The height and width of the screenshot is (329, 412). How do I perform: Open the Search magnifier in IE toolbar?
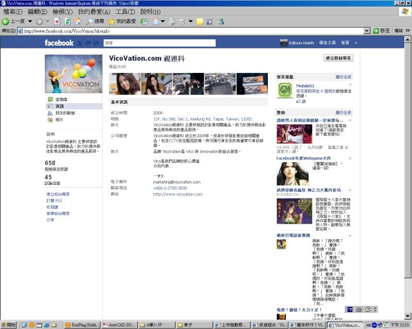pos(95,22)
